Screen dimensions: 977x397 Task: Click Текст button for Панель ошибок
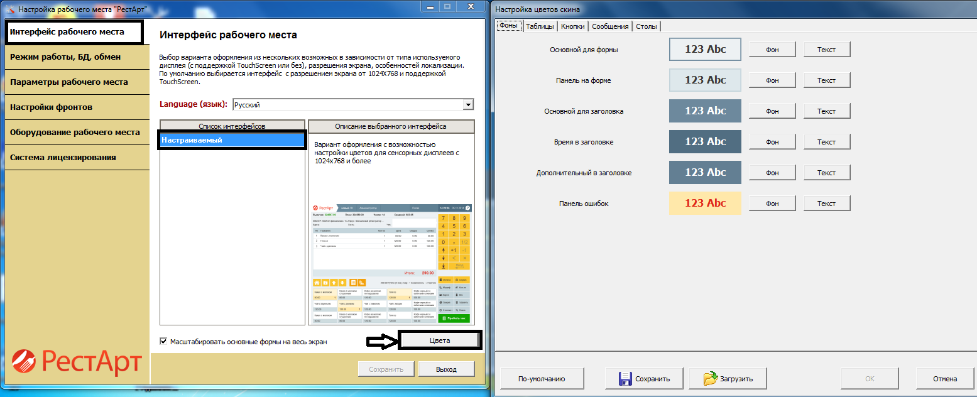(x=827, y=204)
